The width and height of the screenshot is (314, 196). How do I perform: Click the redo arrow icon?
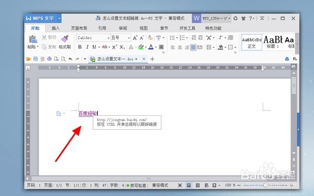[77, 59]
